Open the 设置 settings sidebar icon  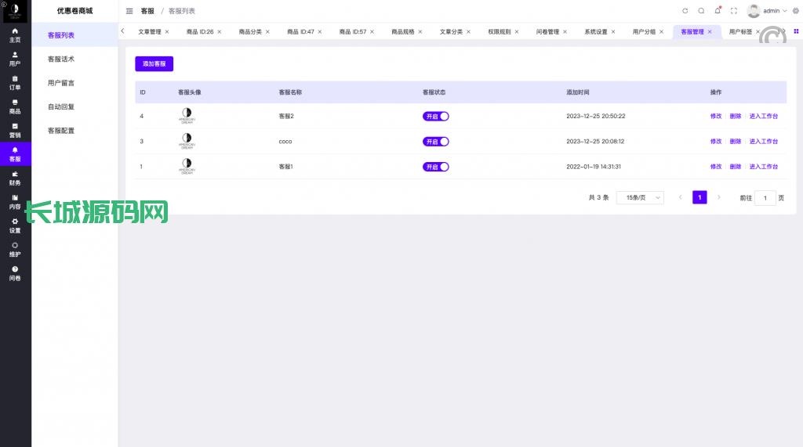(15, 226)
